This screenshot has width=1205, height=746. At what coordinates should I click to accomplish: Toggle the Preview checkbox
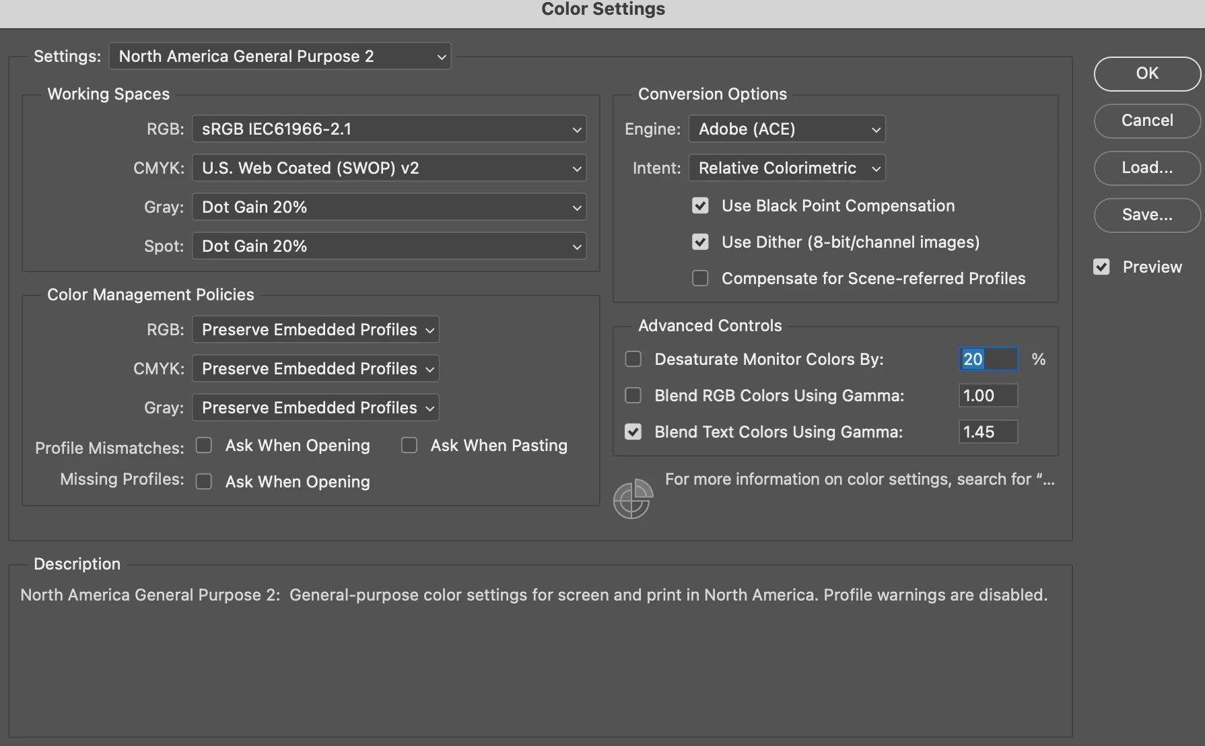click(x=1101, y=267)
